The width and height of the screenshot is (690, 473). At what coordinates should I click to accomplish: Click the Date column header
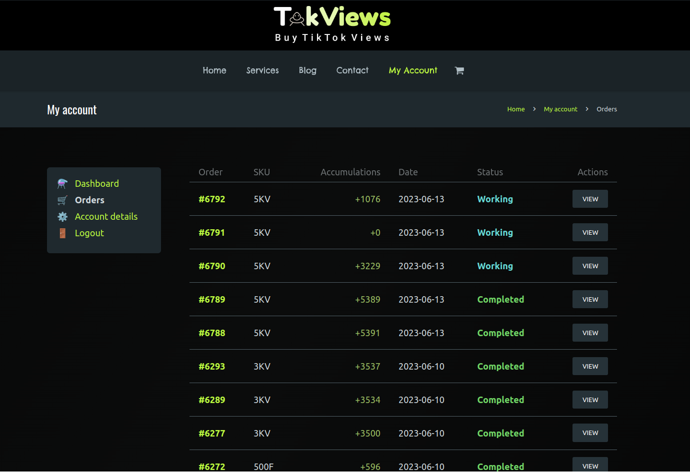(x=408, y=172)
